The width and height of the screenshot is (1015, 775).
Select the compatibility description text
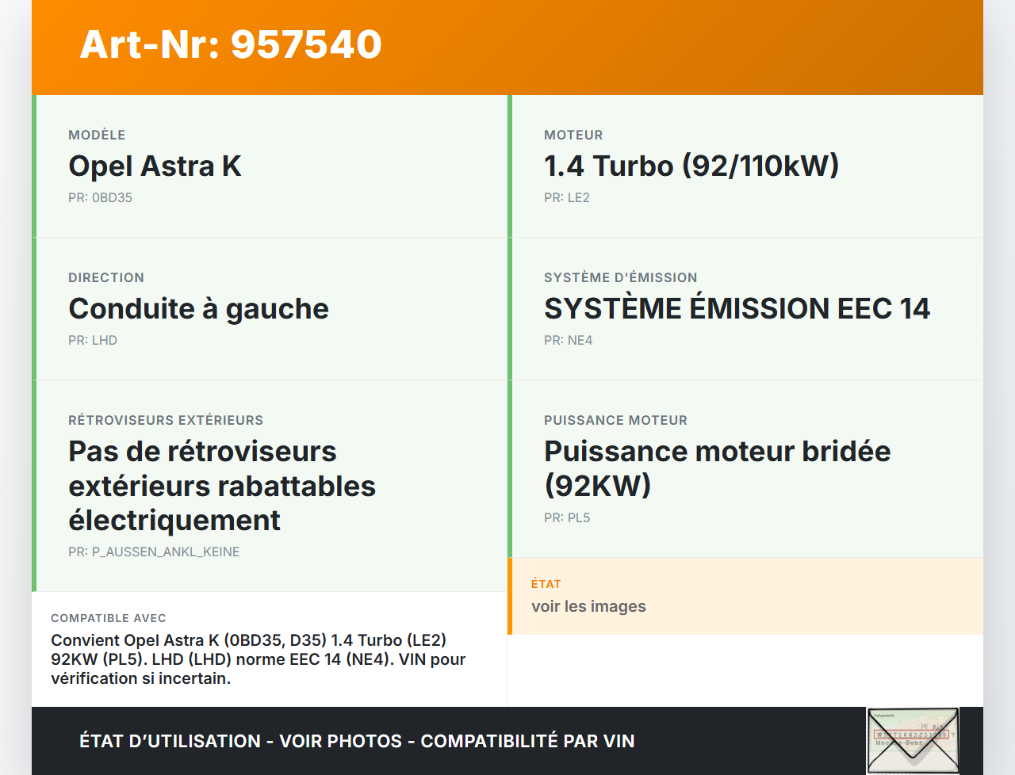(x=258, y=659)
